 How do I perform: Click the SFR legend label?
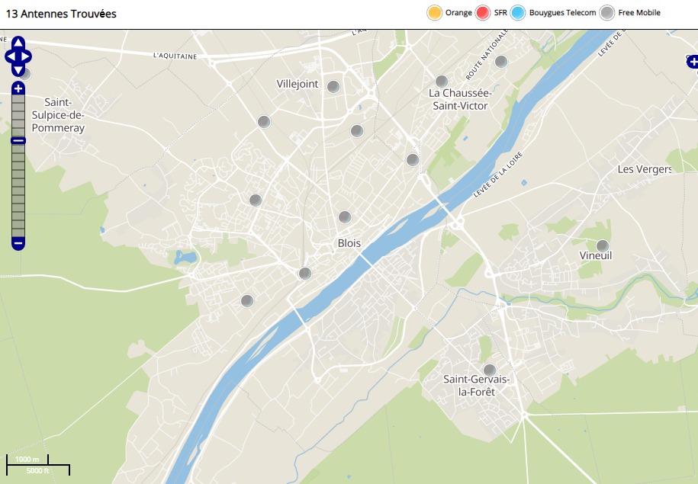point(500,13)
